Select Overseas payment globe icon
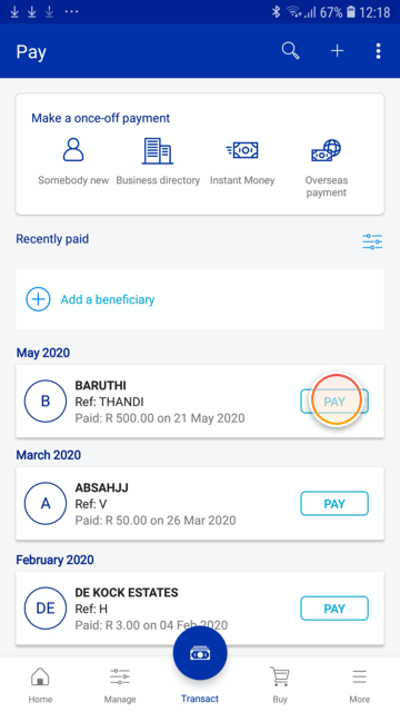This screenshot has width=400, height=712. click(x=326, y=150)
